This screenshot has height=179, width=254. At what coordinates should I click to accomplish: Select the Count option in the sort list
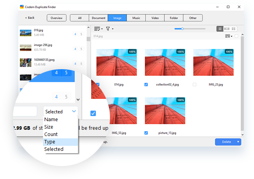tap(51, 134)
